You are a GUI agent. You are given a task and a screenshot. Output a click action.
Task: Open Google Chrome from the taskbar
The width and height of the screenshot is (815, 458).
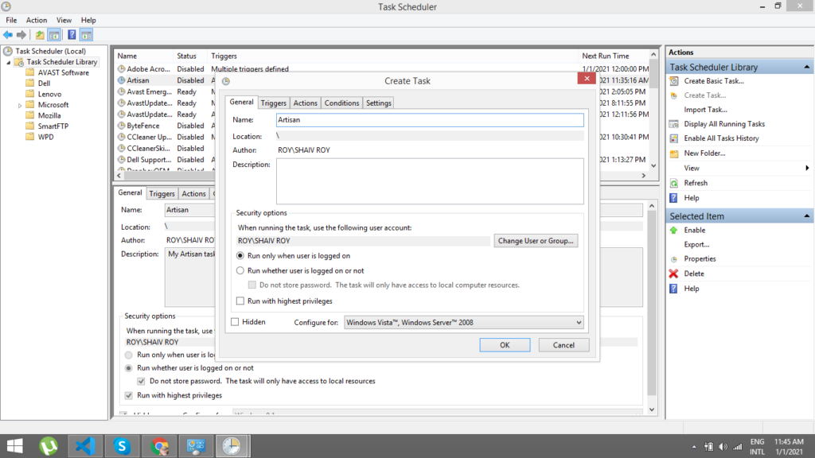(159, 446)
